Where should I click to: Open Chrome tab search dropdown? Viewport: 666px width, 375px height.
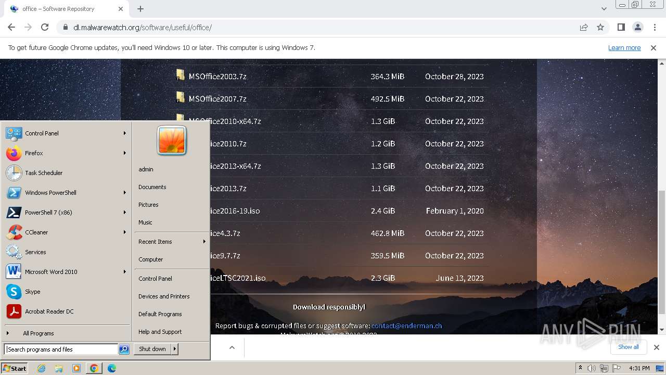(604, 9)
